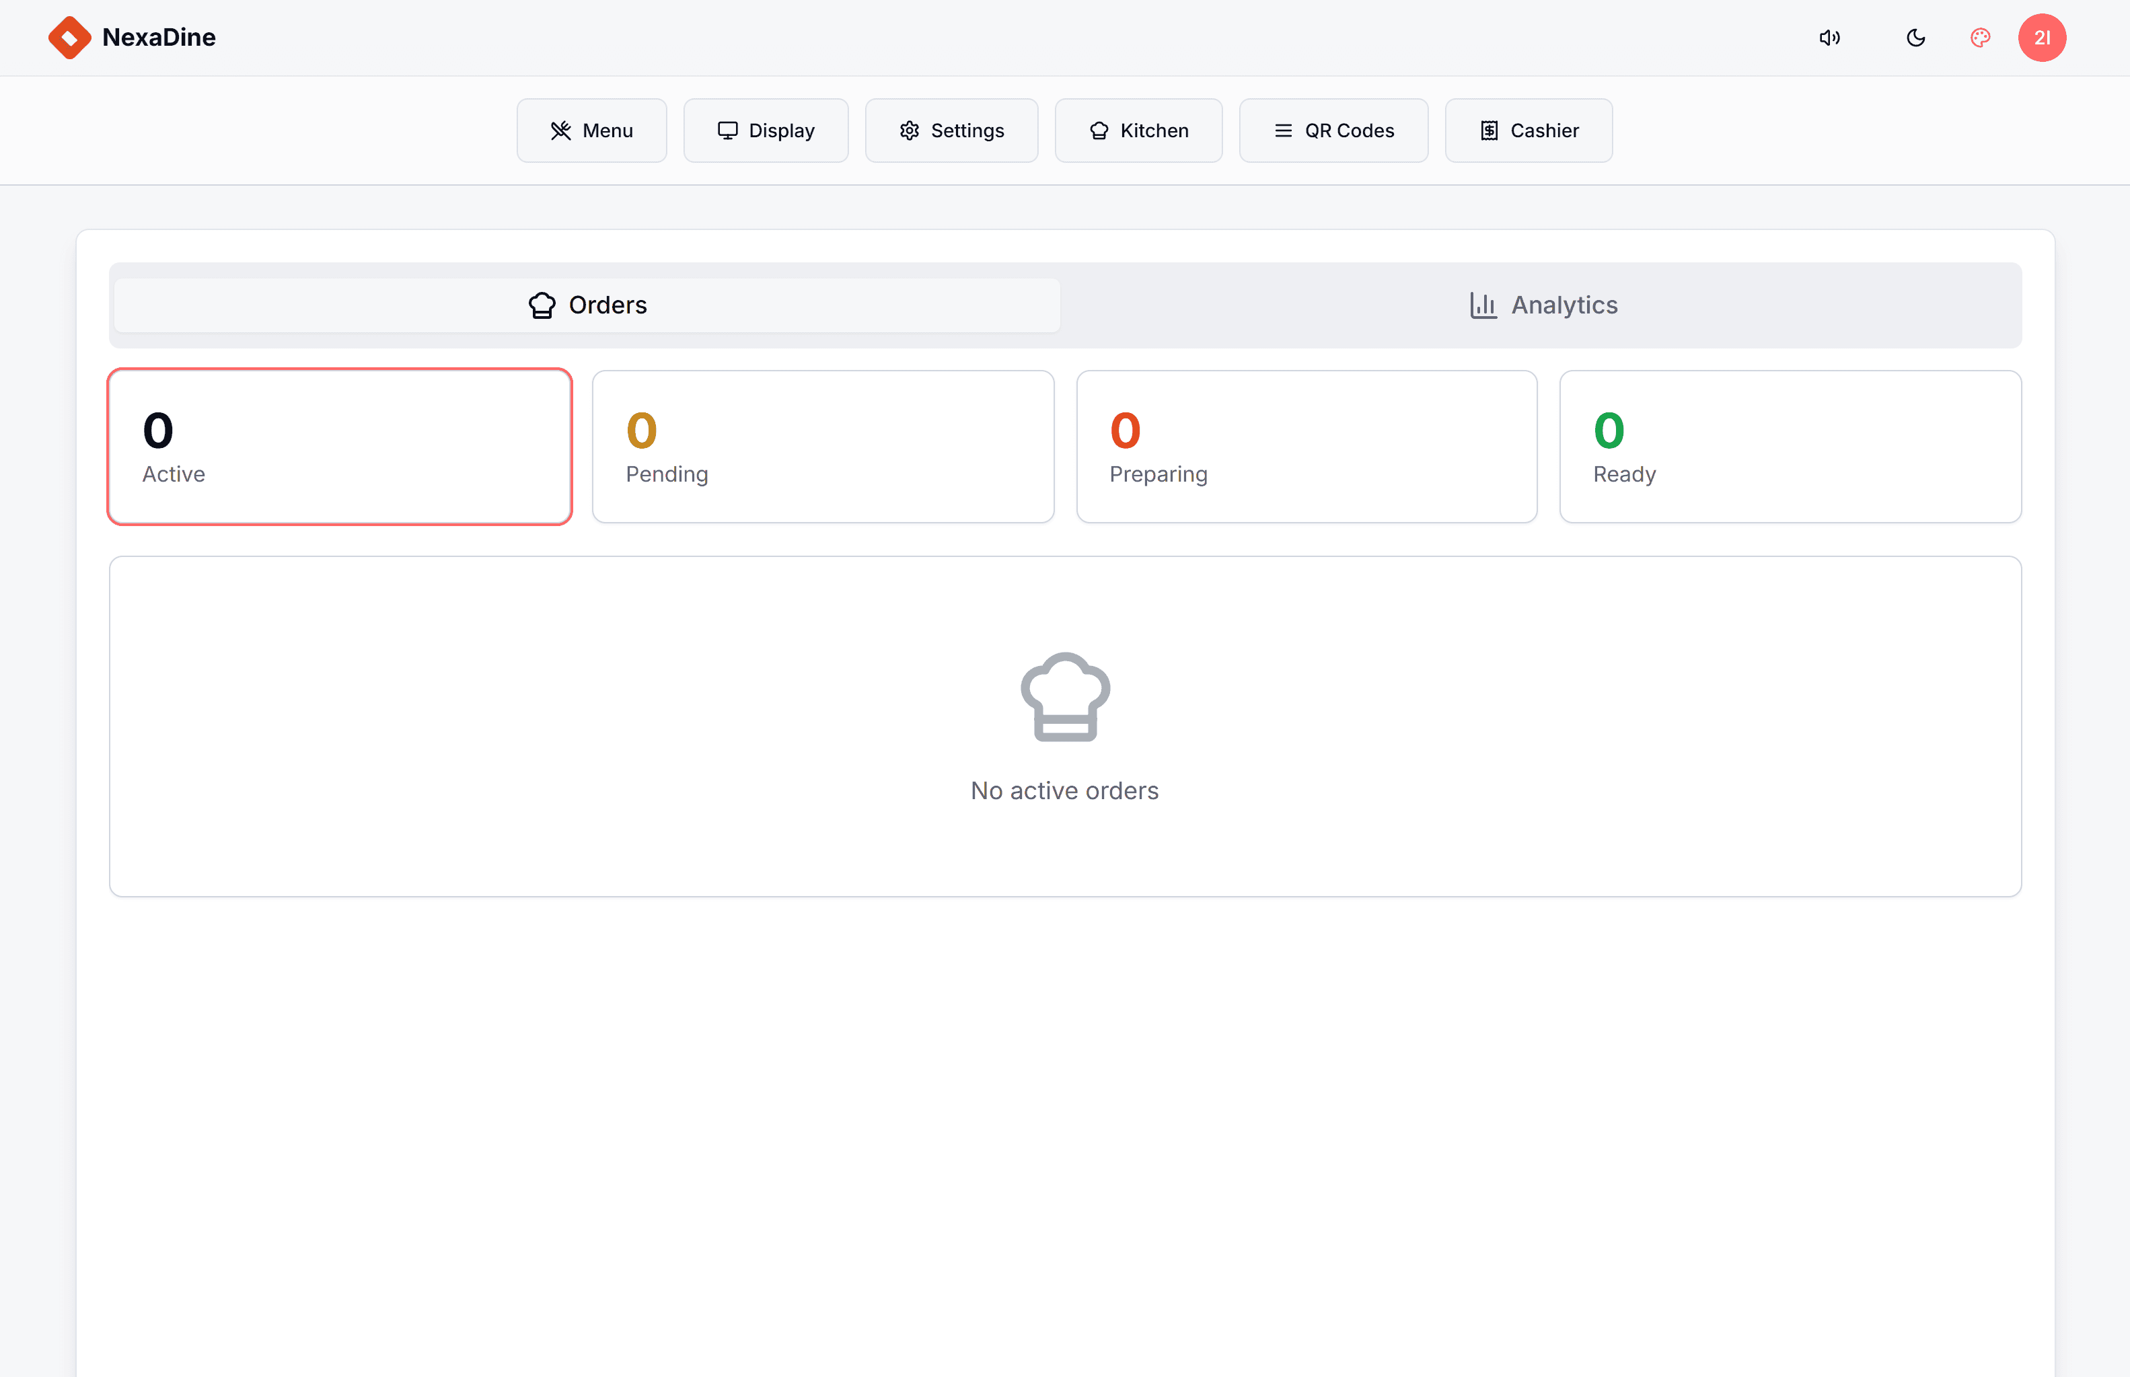
Task: Open the Menu page button
Action: coord(592,131)
